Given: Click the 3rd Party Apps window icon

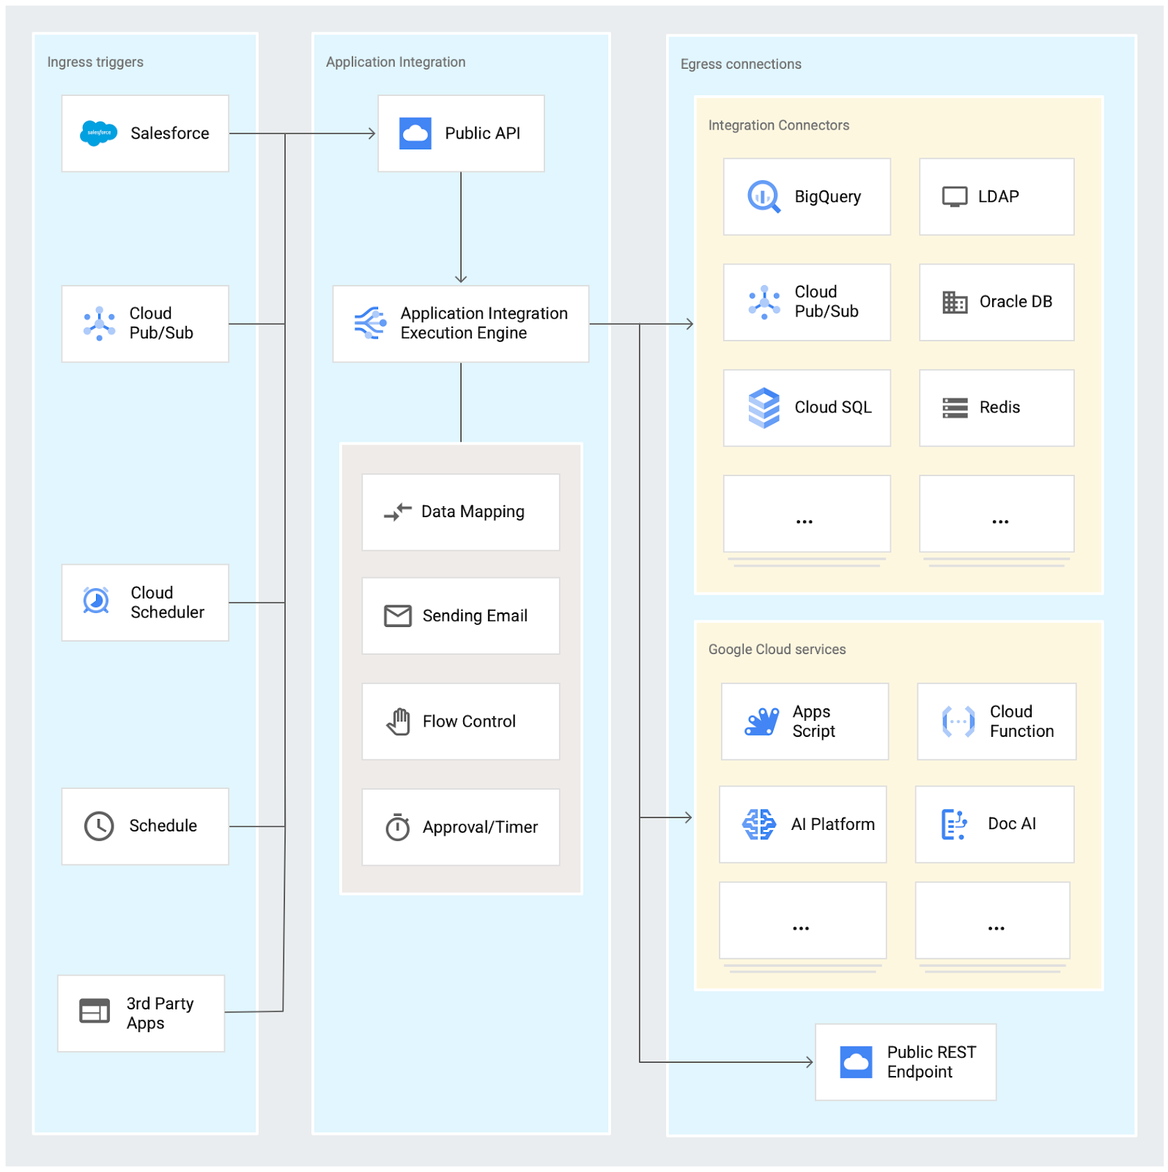Looking at the screenshot, I should pos(95,1011).
